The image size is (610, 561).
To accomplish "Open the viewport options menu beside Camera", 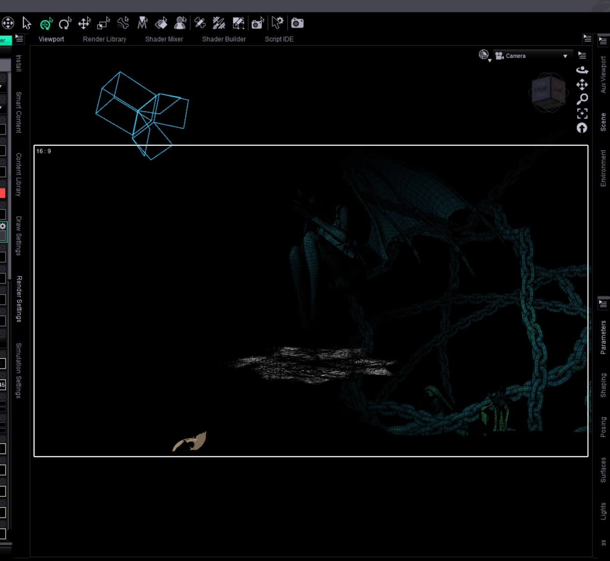I will tap(582, 55).
